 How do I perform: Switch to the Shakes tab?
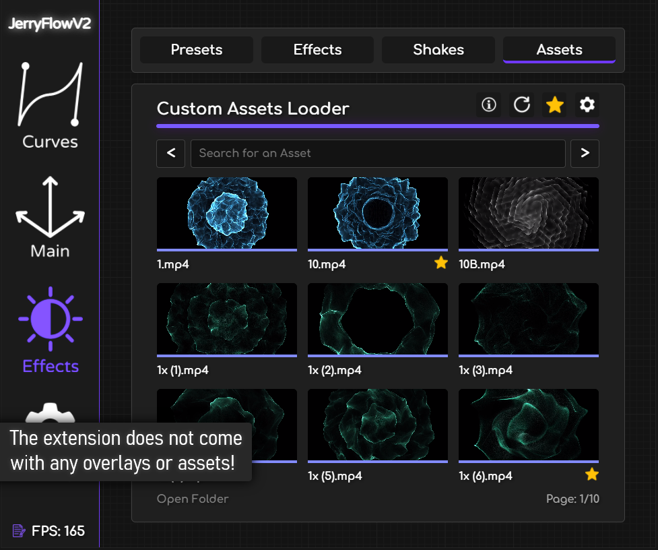coord(438,50)
